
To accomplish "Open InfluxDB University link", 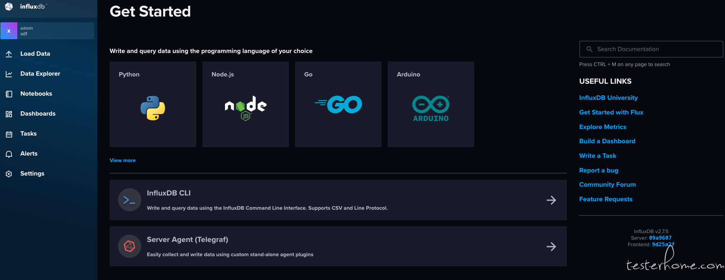I will click(x=608, y=98).
